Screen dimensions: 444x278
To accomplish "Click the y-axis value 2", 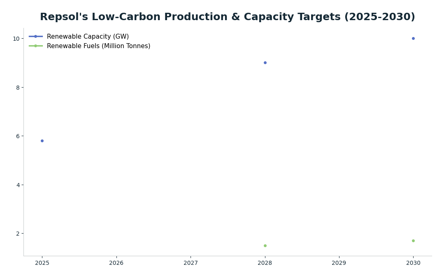I will click(x=18, y=234).
